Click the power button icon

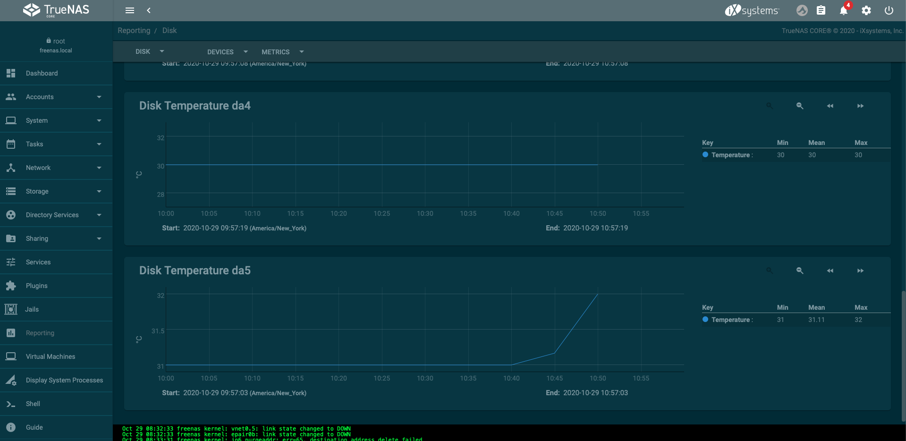889,10
